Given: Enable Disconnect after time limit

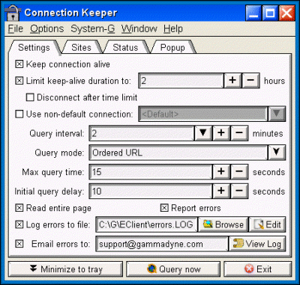Looking at the screenshot, I should [x=30, y=97].
